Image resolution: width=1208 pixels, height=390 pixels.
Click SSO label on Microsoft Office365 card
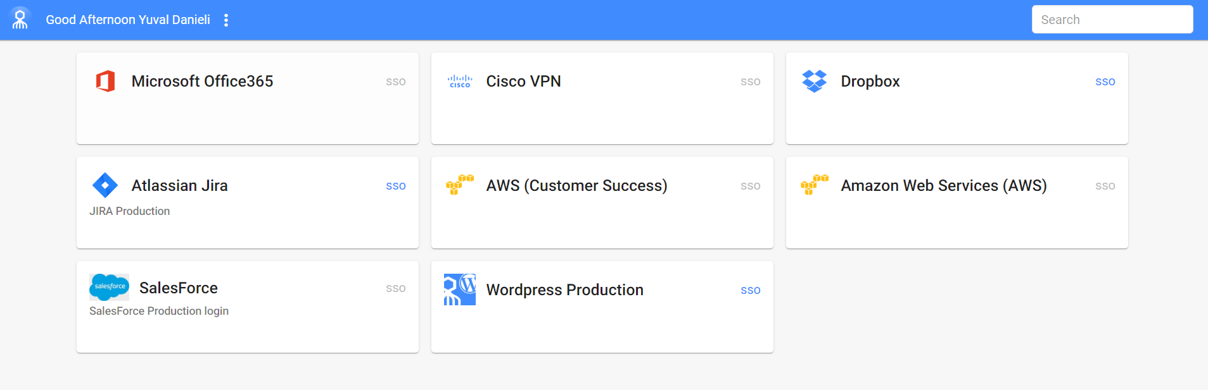point(396,82)
